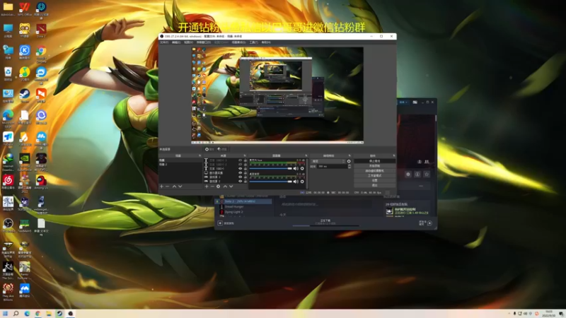Open source properties gear in Sources toolbar

[218, 187]
